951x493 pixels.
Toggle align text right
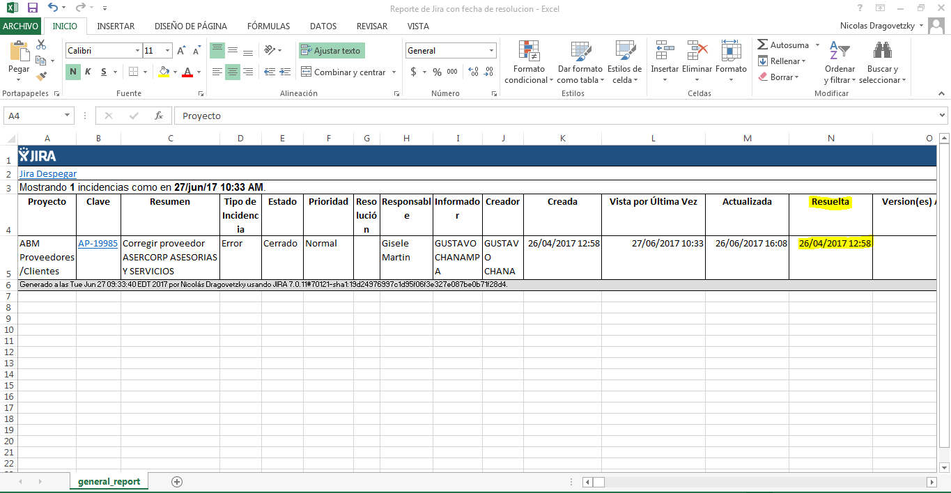point(248,72)
